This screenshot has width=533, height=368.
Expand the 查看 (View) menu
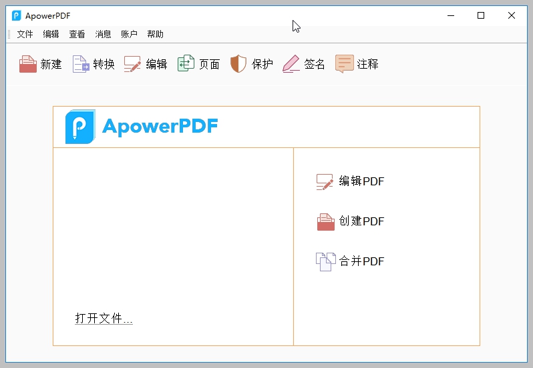77,35
